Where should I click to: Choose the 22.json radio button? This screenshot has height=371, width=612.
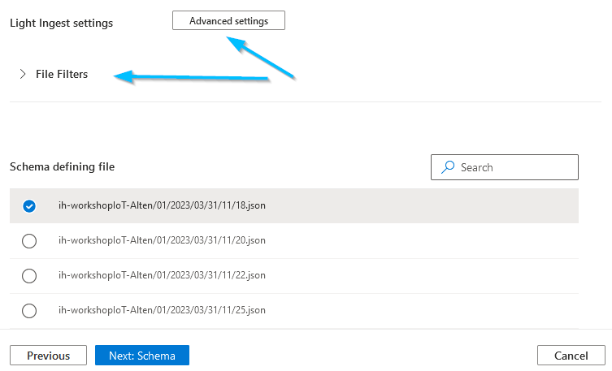tap(29, 275)
